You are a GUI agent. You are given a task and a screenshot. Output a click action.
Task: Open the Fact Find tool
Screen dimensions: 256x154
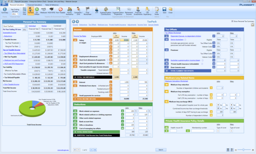click(x=24, y=11)
